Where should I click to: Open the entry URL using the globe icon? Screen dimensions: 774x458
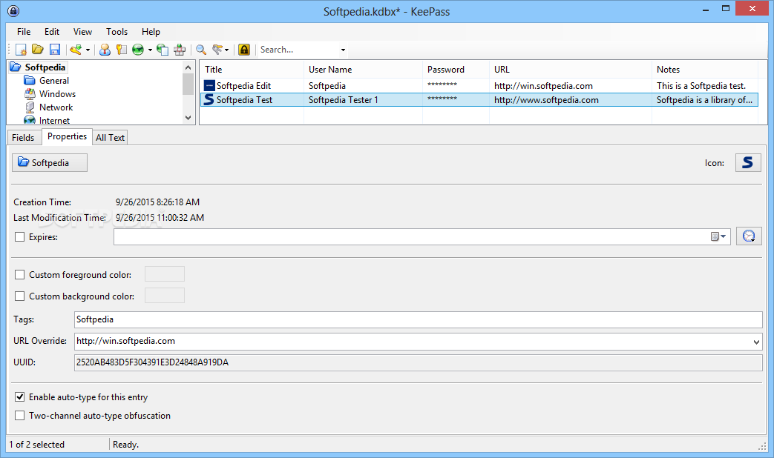point(138,50)
